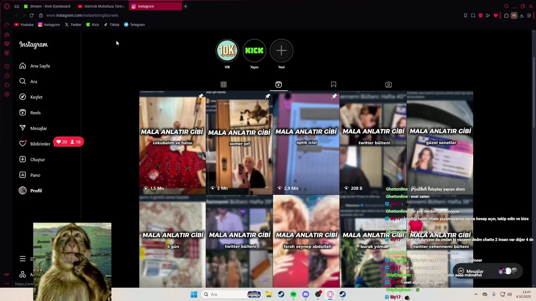Open Bildirimler notifications

[x=35, y=144]
